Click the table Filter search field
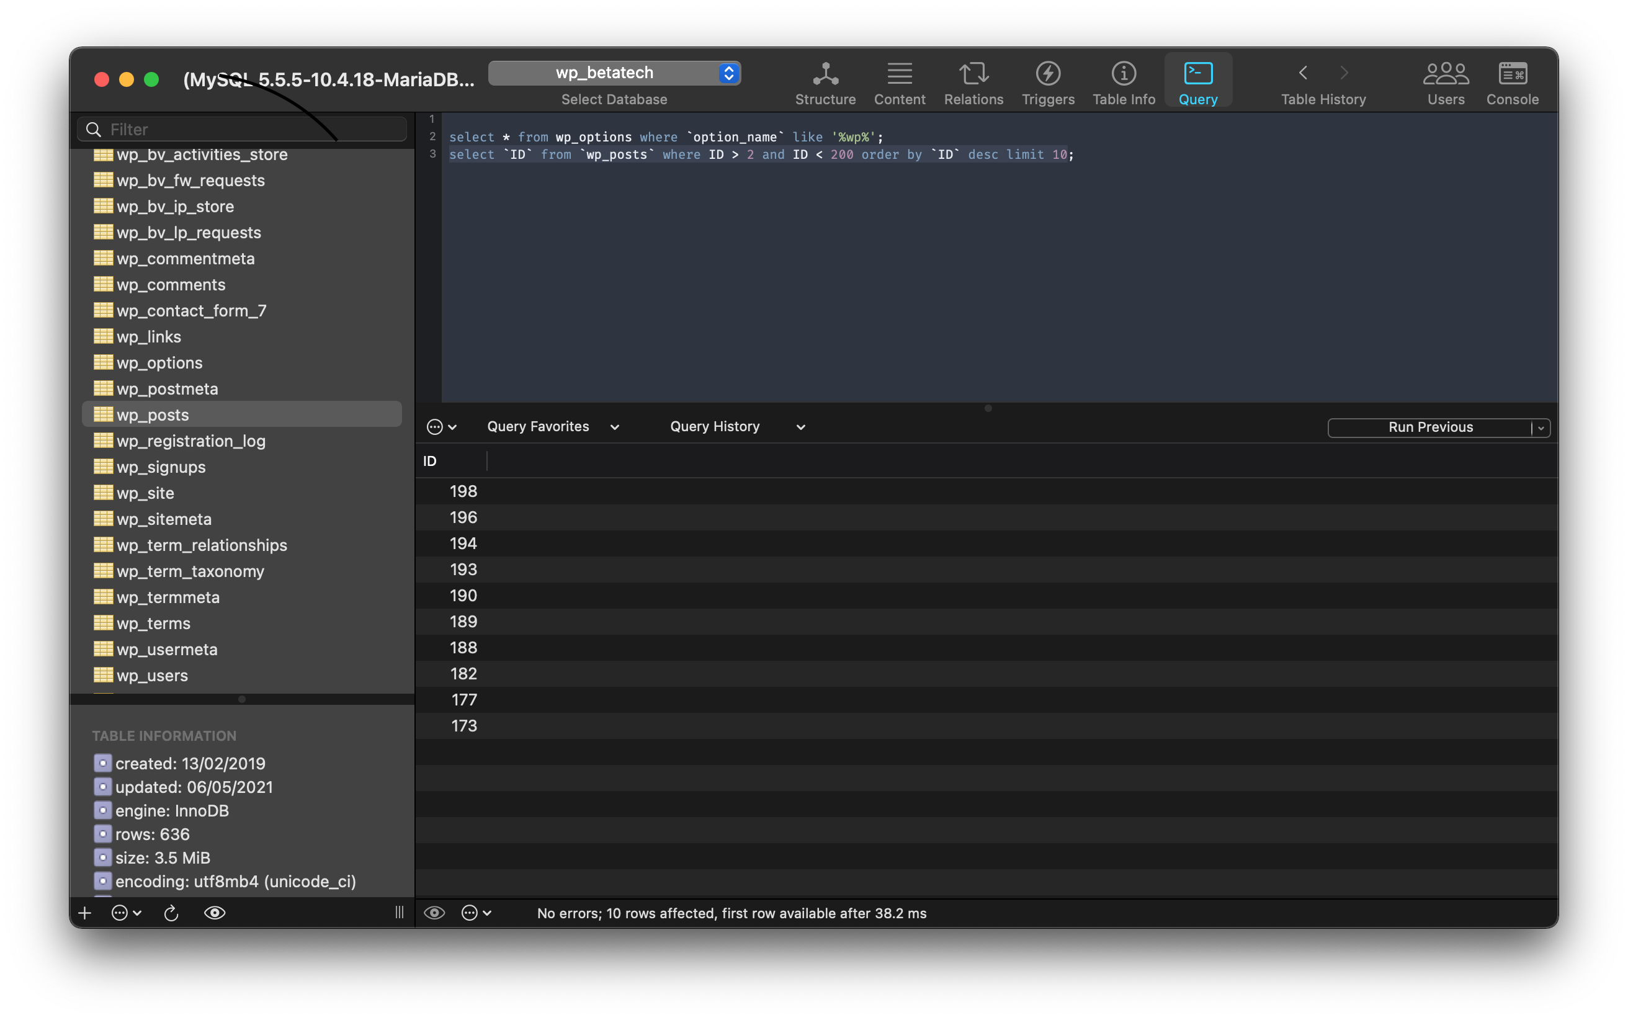 (241, 128)
